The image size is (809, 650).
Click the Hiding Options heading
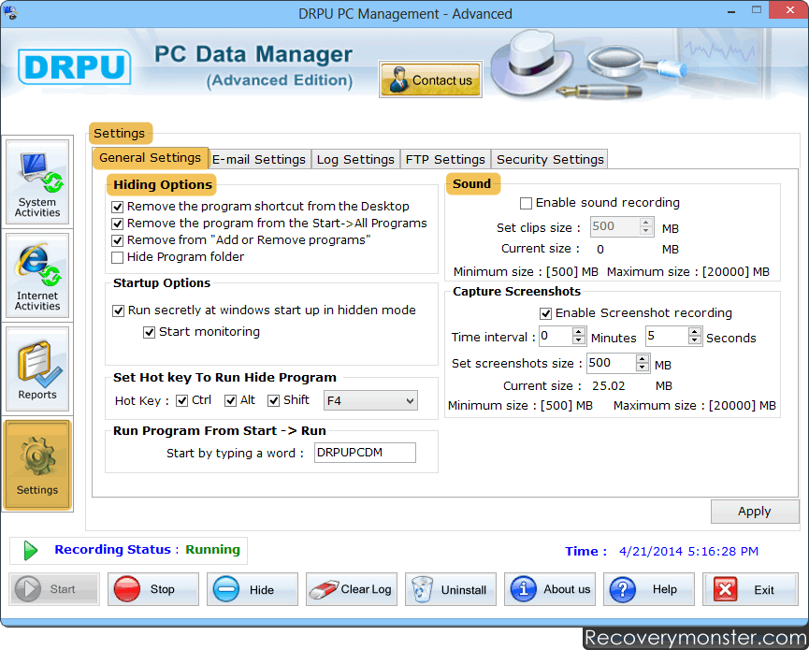pyautogui.click(x=163, y=184)
